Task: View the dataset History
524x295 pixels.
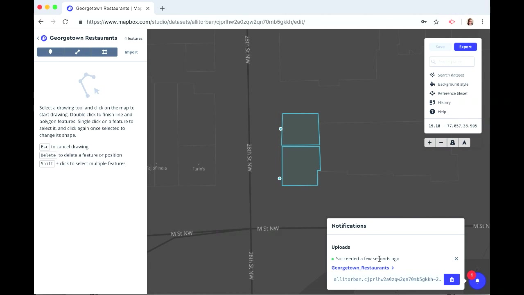Action: [444, 102]
